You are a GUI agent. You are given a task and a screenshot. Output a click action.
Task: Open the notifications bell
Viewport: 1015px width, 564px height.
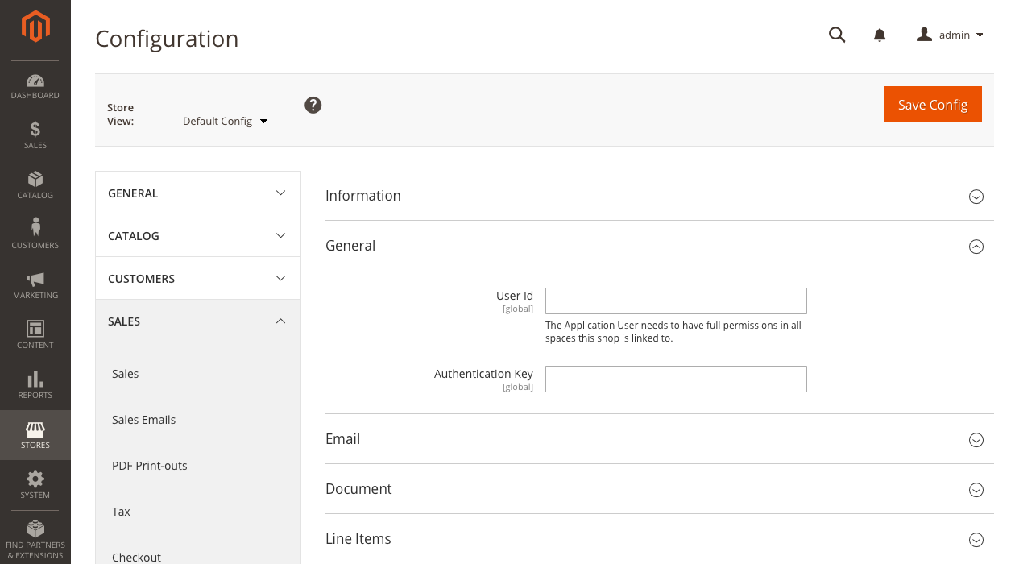879,35
